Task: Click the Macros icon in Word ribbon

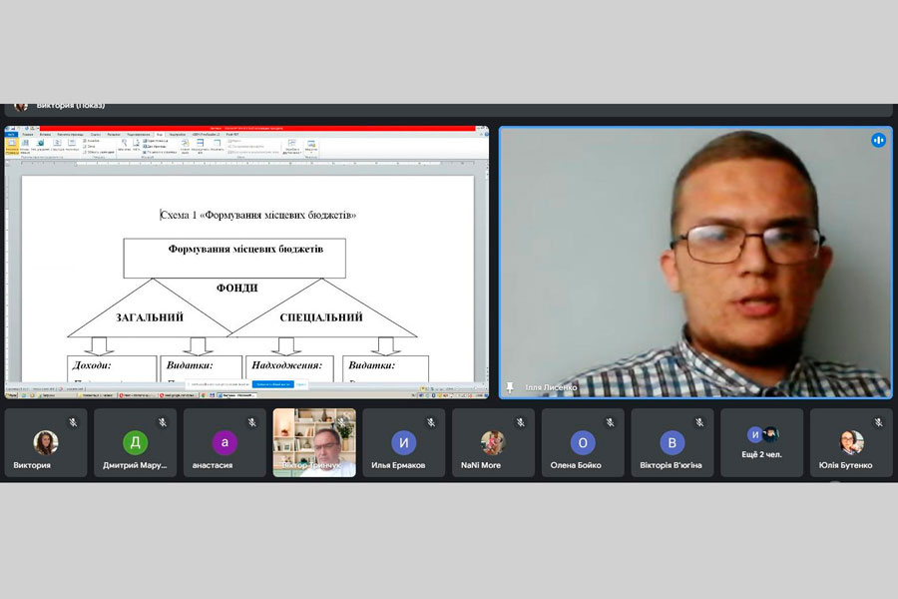Action: pyautogui.click(x=311, y=146)
